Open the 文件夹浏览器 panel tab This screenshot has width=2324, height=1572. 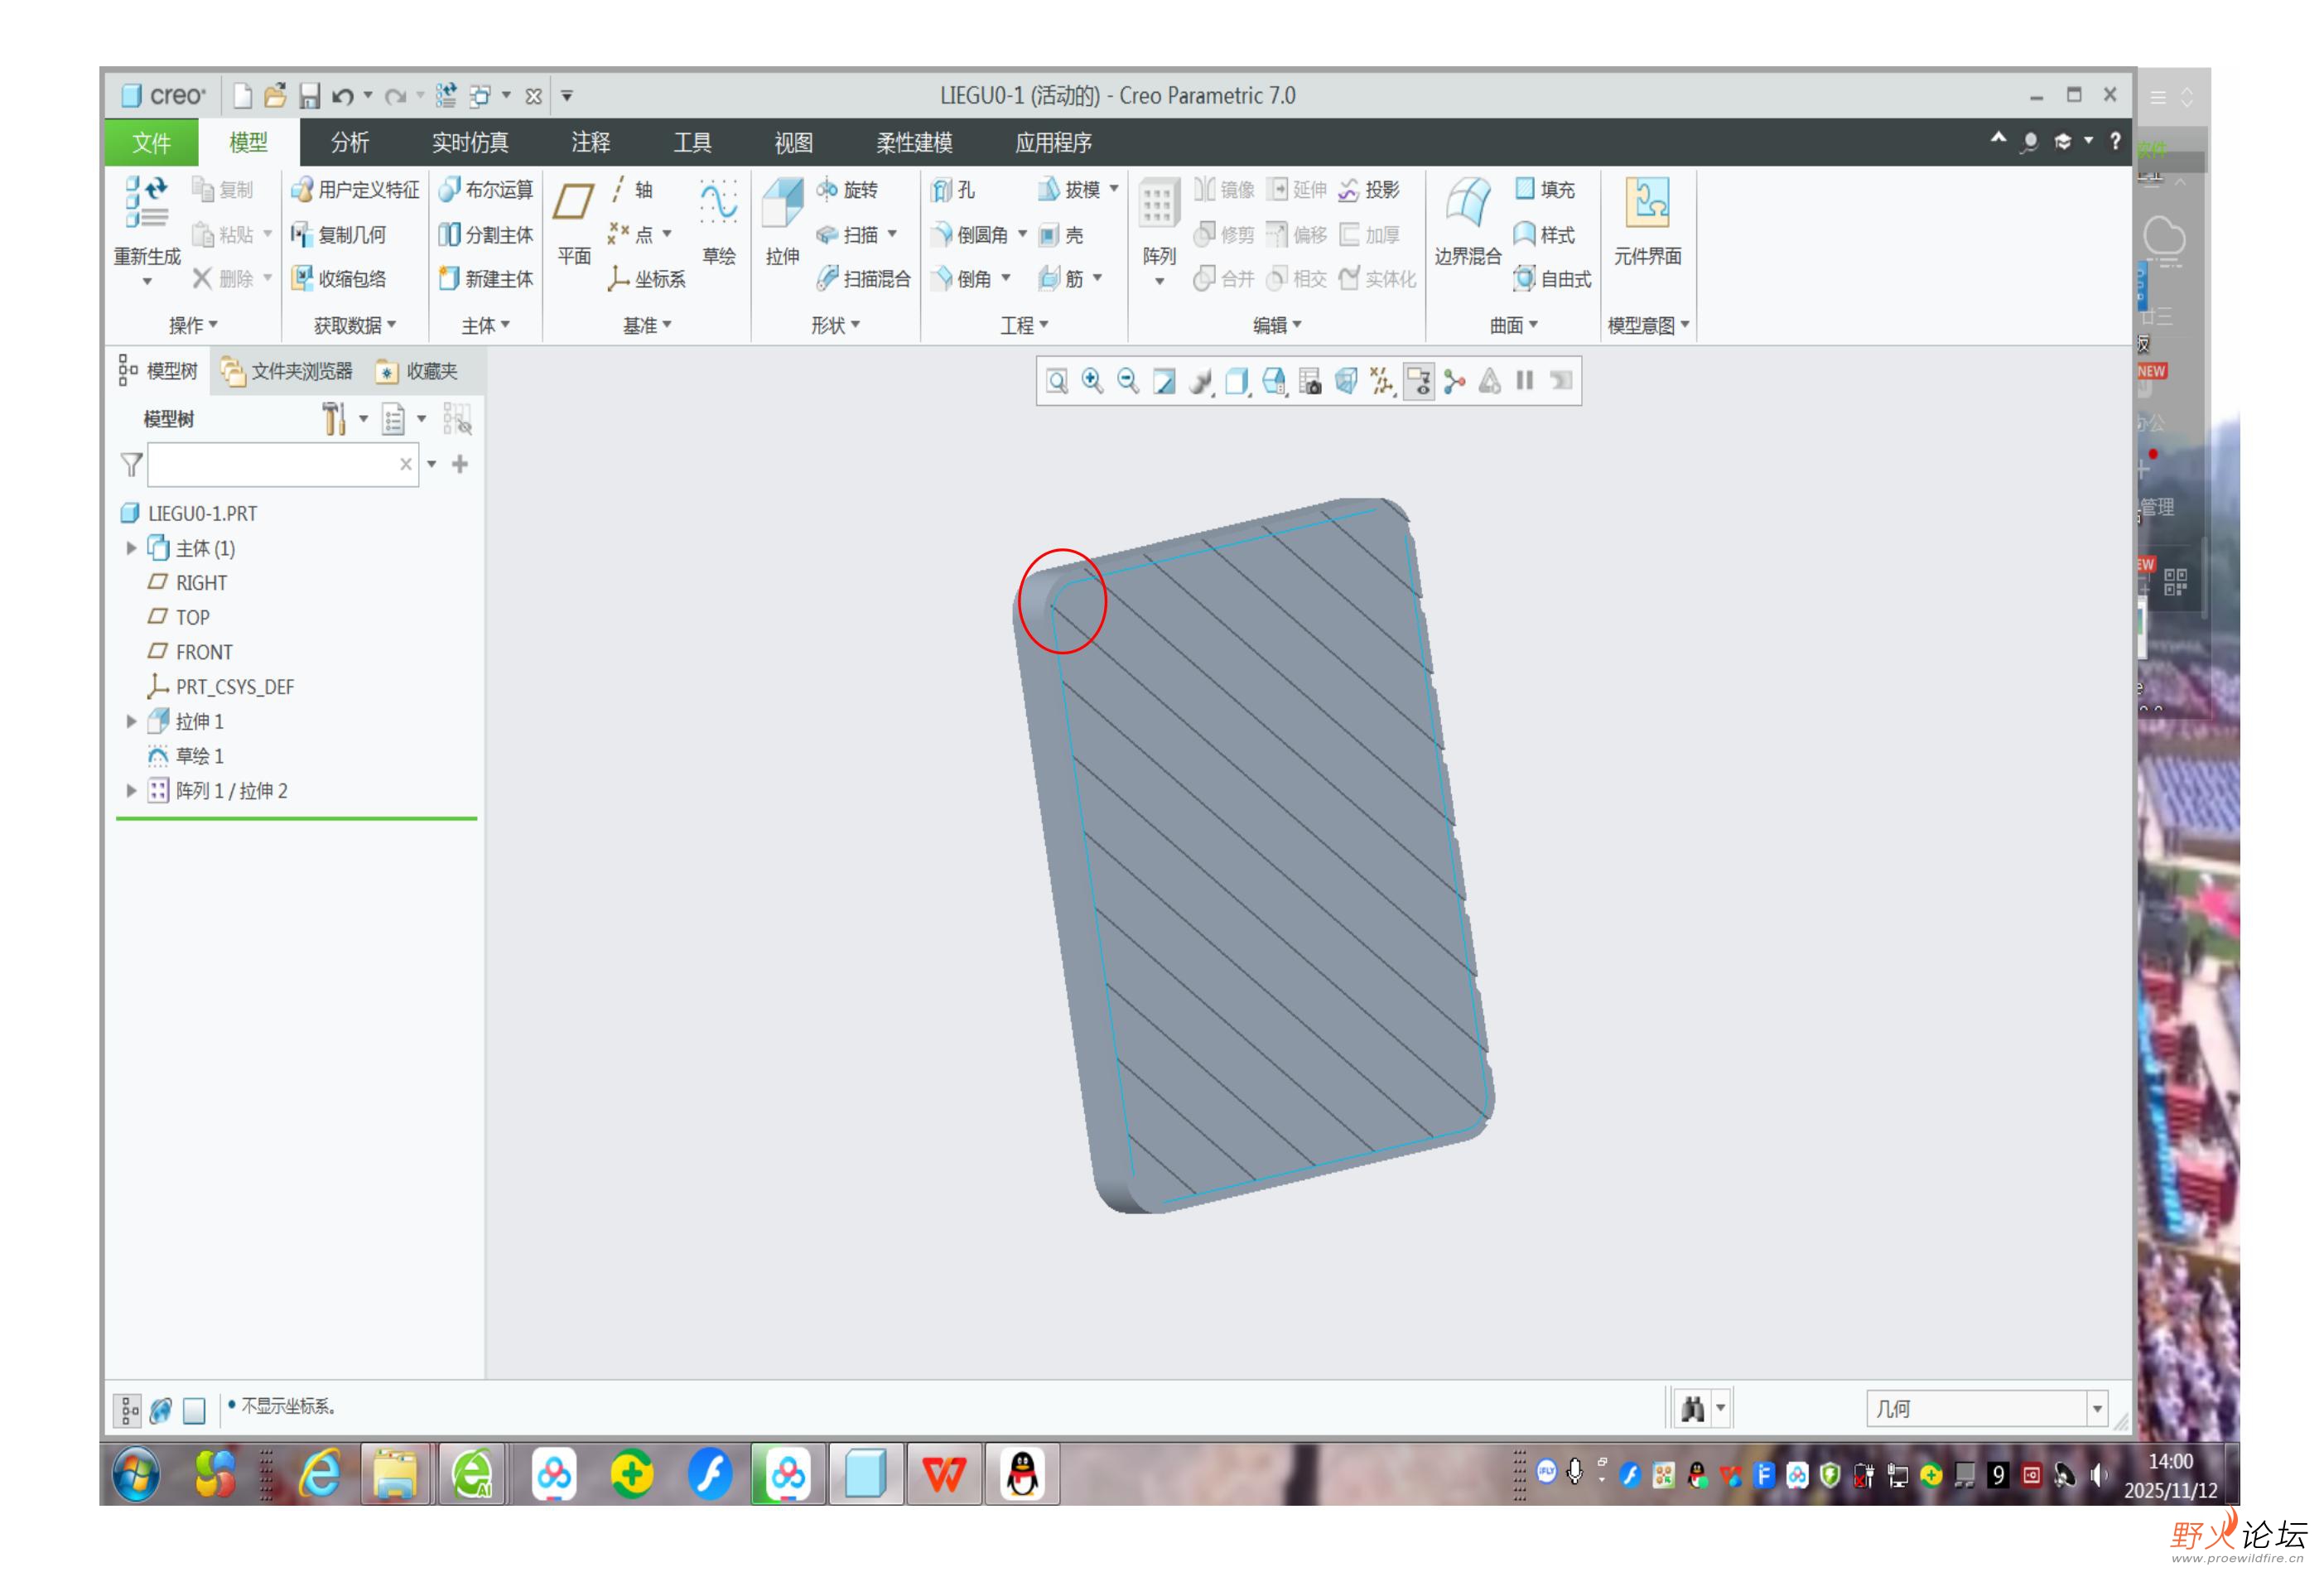[x=288, y=371]
